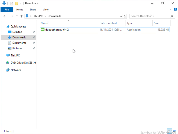This screenshot has width=178, height=134.
Task: Switch to Details view in status bar
Action: pyautogui.click(x=170, y=131)
